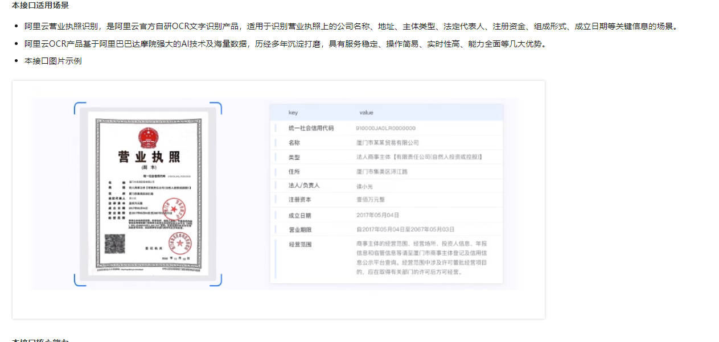Viewport: 719px width, 342px height.
Task: Select the value starting with 法人商事主体
Action: coord(419,157)
